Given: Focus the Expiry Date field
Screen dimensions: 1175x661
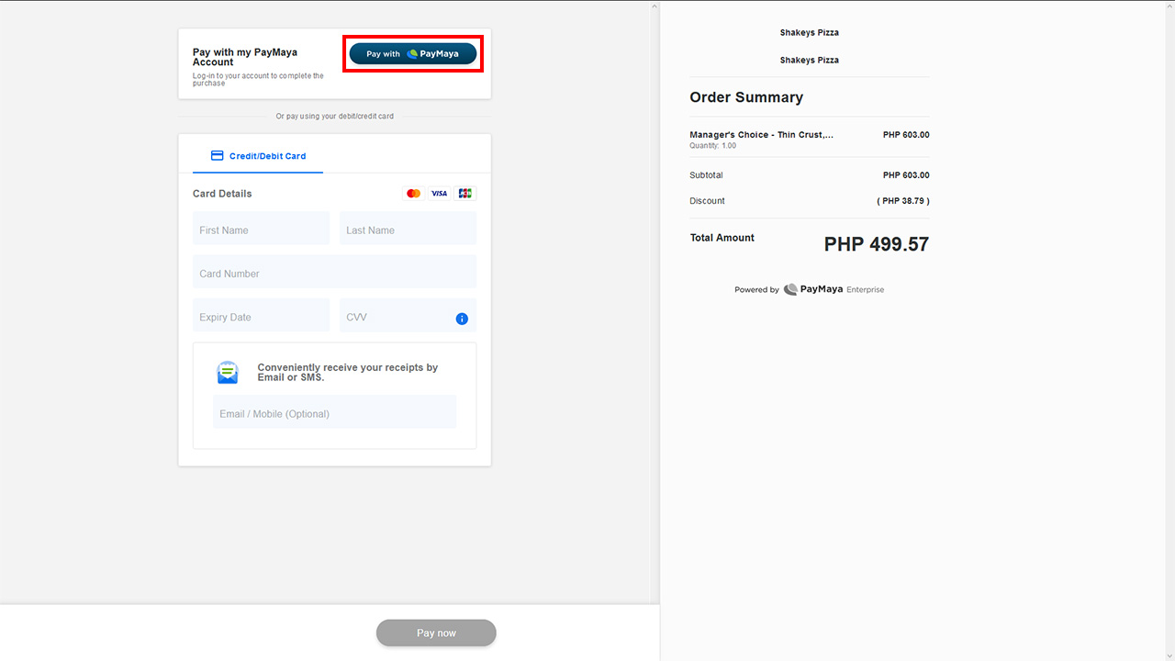Looking at the screenshot, I should pyautogui.click(x=261, y=315).
